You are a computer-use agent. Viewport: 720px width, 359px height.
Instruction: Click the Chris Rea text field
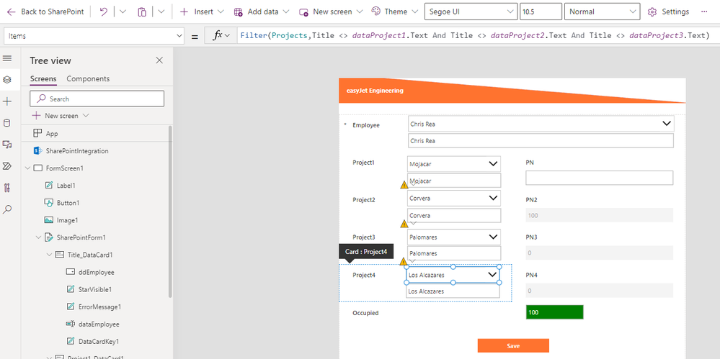coord(541,141)
